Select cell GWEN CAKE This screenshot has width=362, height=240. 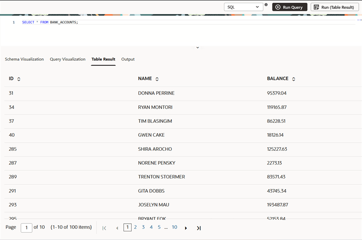point(151,135)
